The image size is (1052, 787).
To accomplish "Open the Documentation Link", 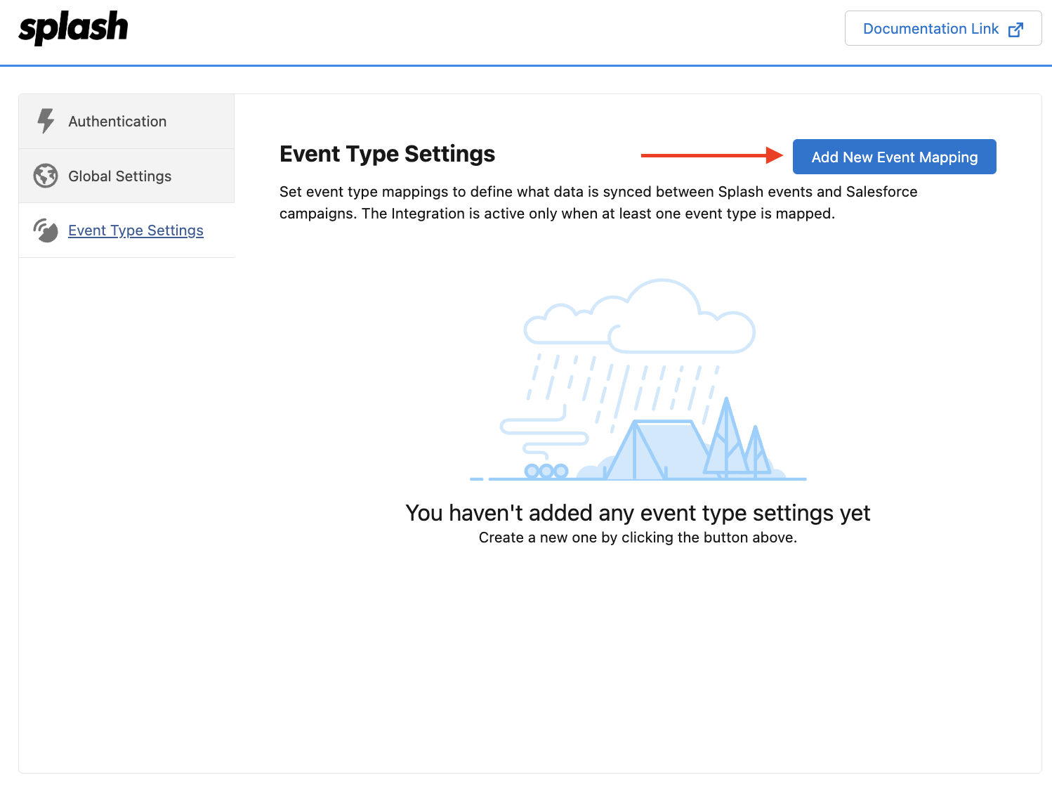I will point(942,28).
